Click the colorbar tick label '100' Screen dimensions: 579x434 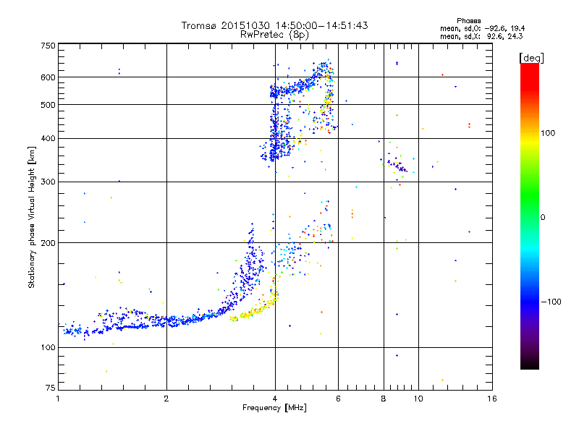click(x=548, y=133)
